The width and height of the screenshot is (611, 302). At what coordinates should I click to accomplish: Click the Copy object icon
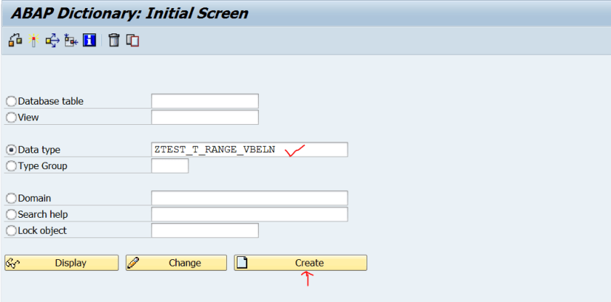(x=132, y=41)
